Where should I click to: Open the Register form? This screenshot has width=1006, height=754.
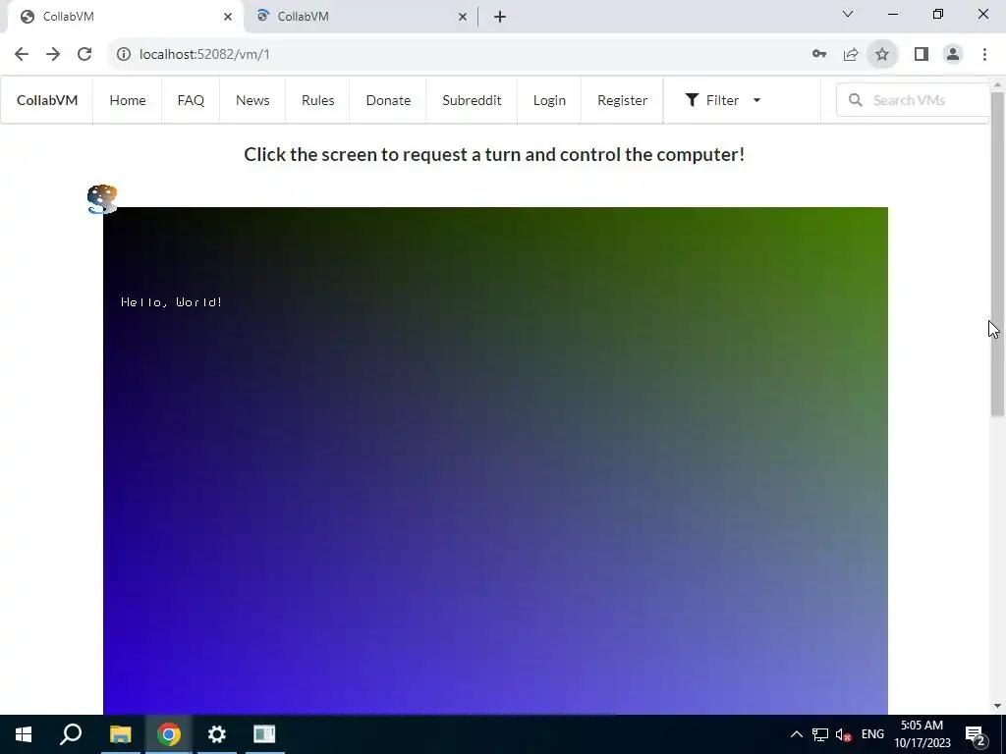click(622, 100)
